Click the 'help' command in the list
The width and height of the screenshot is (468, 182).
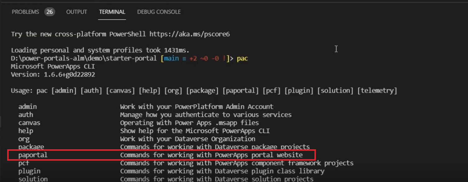26,131
